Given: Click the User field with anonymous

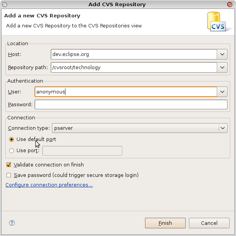Looking at the screenshot, I should [126, 92].
